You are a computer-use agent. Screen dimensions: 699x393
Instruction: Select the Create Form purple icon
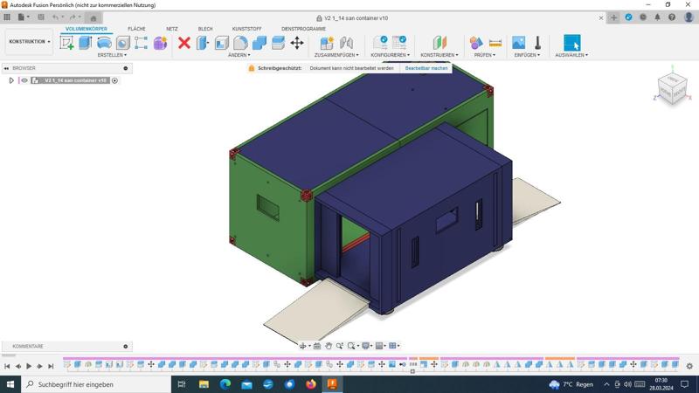click(x=160, y=43)
